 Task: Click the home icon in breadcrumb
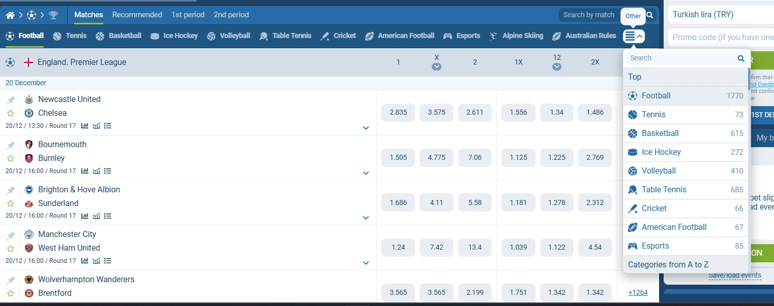pyautogui.click(x=10, y=15)
